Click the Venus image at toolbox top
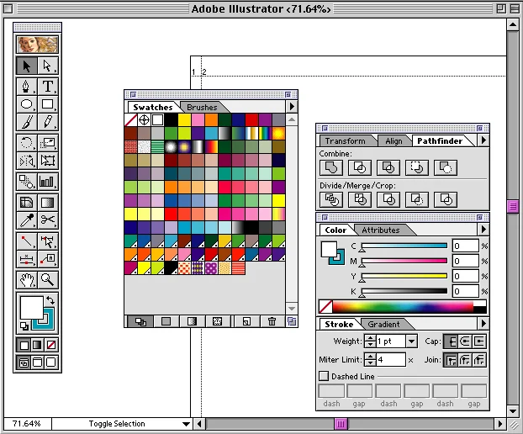The height and width of the screenshot is (434, 523). (x=37, y=45)
